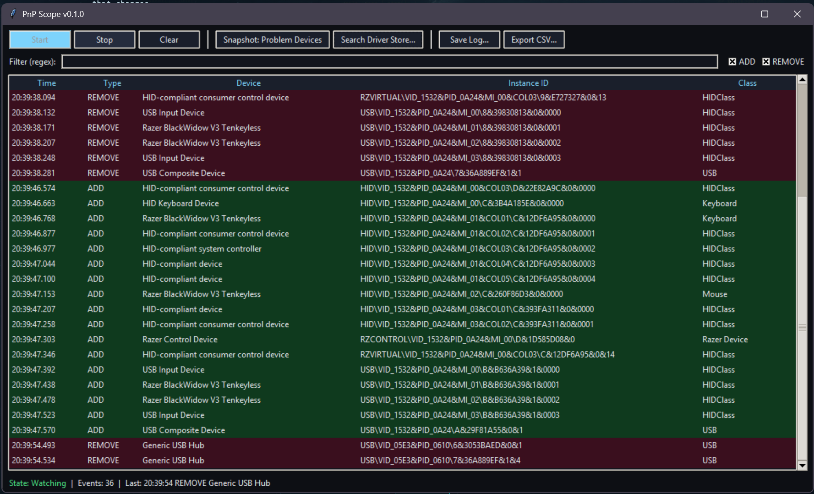Click the Events: 36 status counter
This screenshot has height=494, width=814.
coord(96,483)
